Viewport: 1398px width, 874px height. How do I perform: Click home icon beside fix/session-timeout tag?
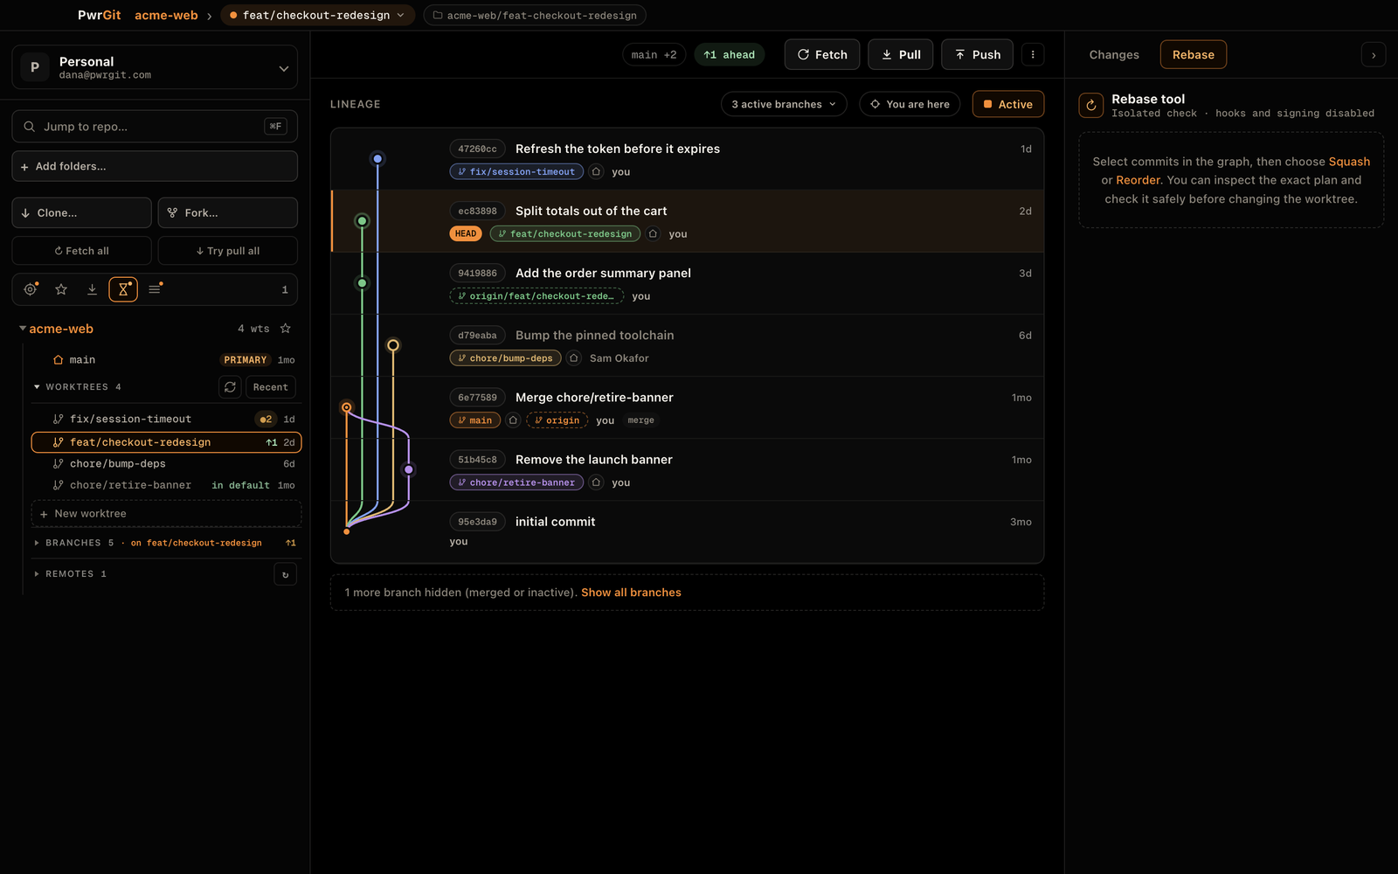point(596,171)
